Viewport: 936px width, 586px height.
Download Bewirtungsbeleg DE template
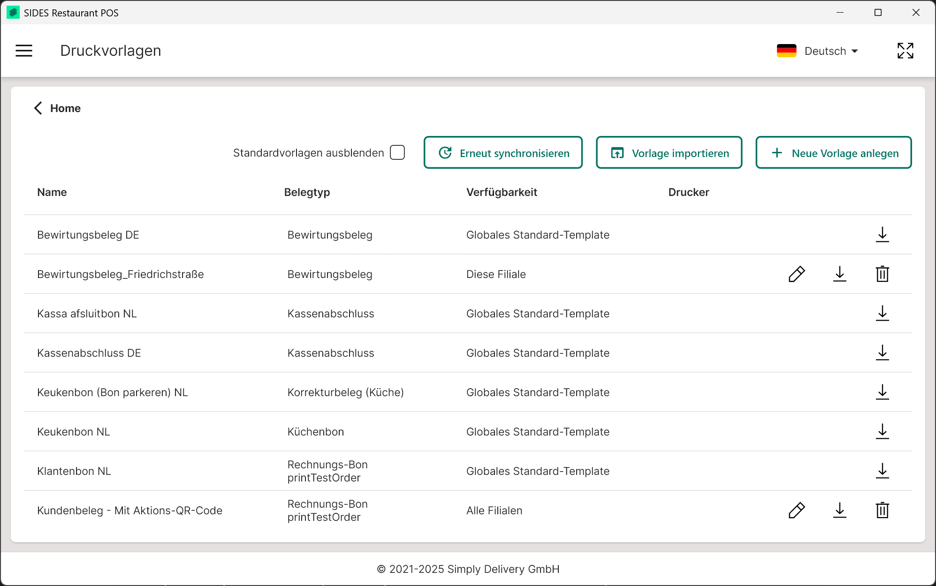tap(882, 234)
